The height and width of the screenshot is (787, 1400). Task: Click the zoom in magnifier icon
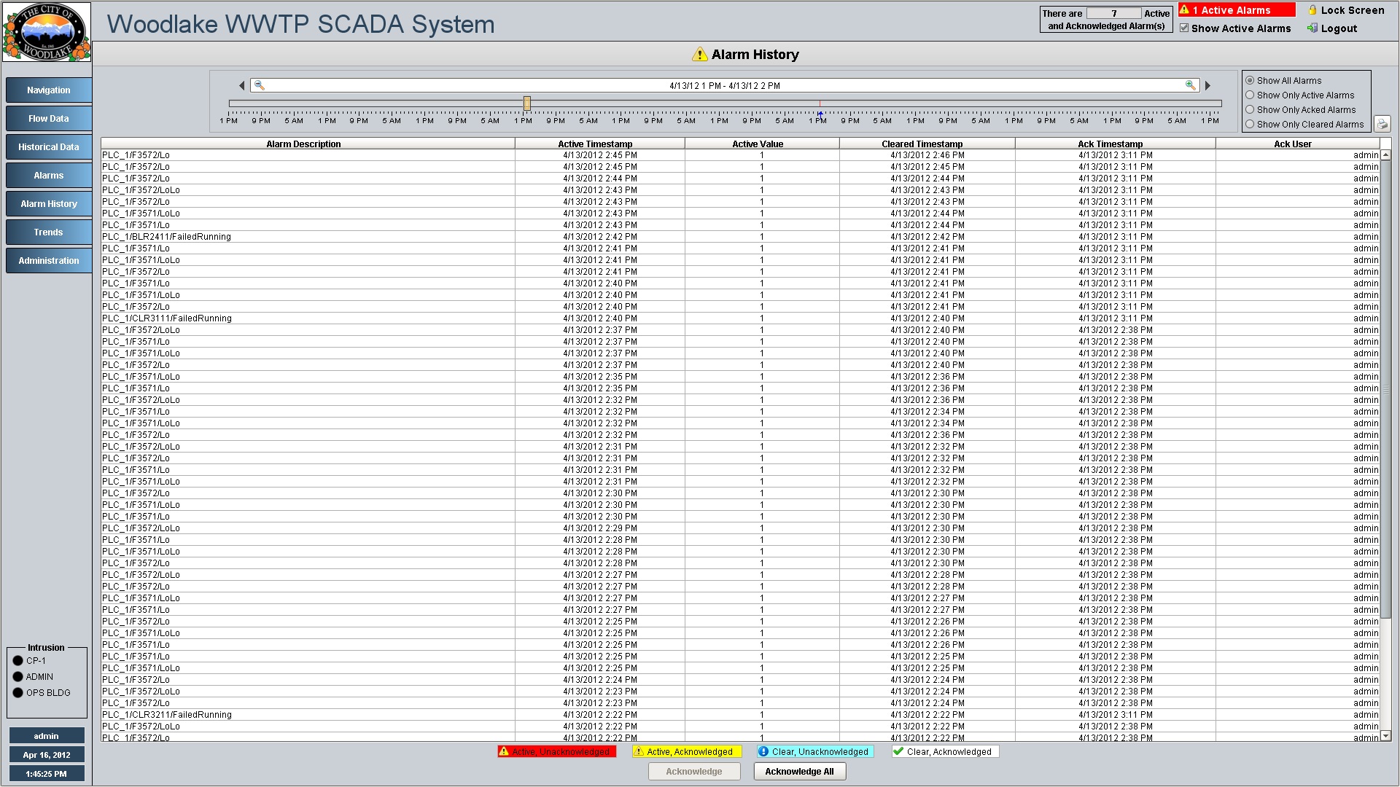[1190, 85]
